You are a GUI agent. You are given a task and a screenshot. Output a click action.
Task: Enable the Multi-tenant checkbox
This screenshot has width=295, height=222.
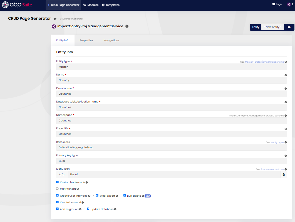pyautogui.click(x=58, y=189)
